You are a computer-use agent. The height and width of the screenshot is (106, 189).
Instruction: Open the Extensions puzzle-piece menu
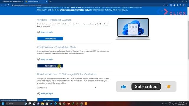click(x=174, y=5)
